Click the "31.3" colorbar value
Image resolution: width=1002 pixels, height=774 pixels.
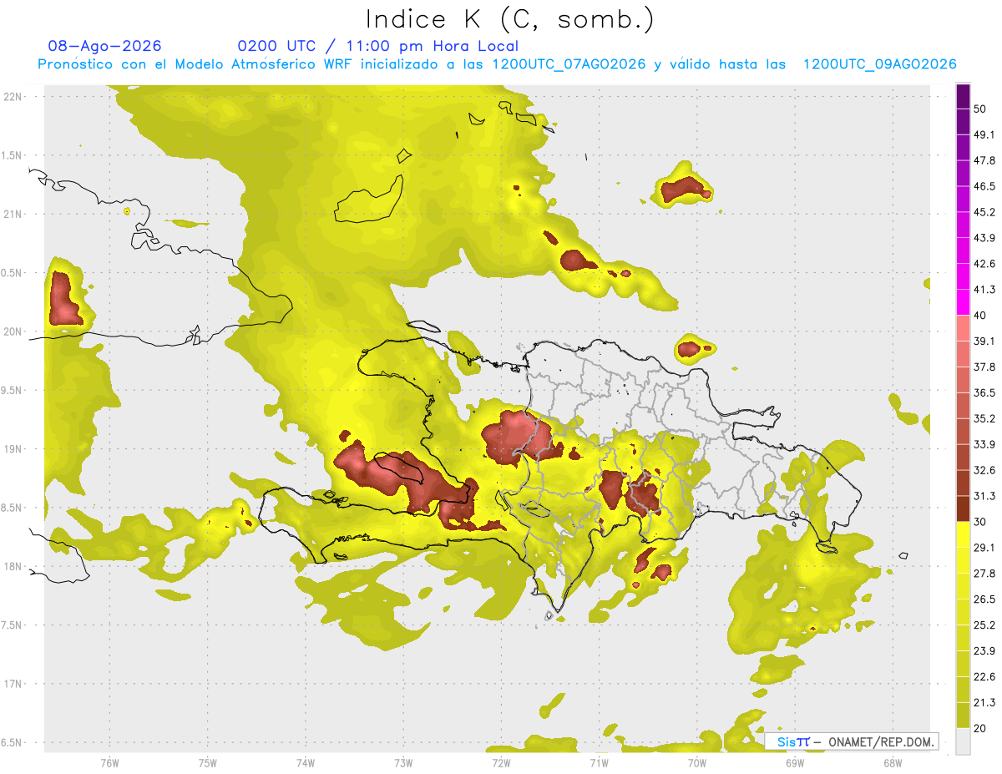(x=984, y=496)
